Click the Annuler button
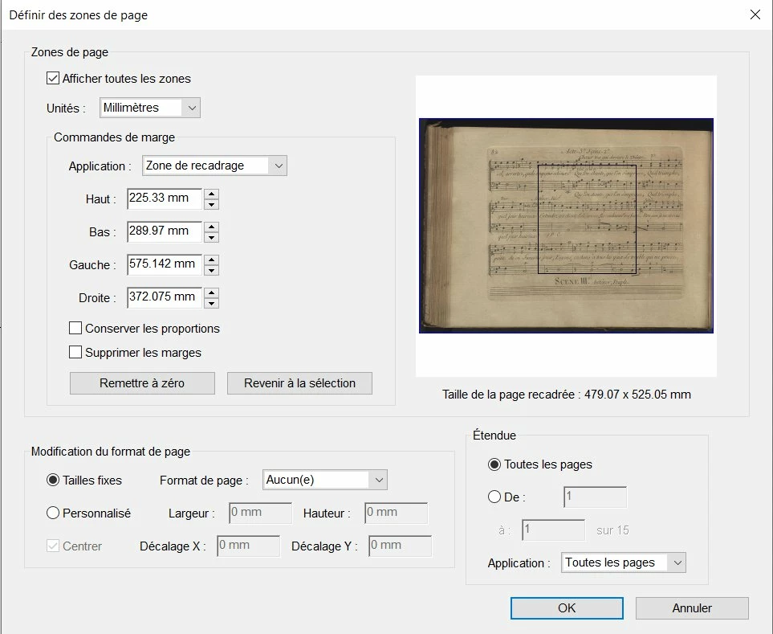The width and height of the screenshot is (773, 634). click(x=692, y=607)
